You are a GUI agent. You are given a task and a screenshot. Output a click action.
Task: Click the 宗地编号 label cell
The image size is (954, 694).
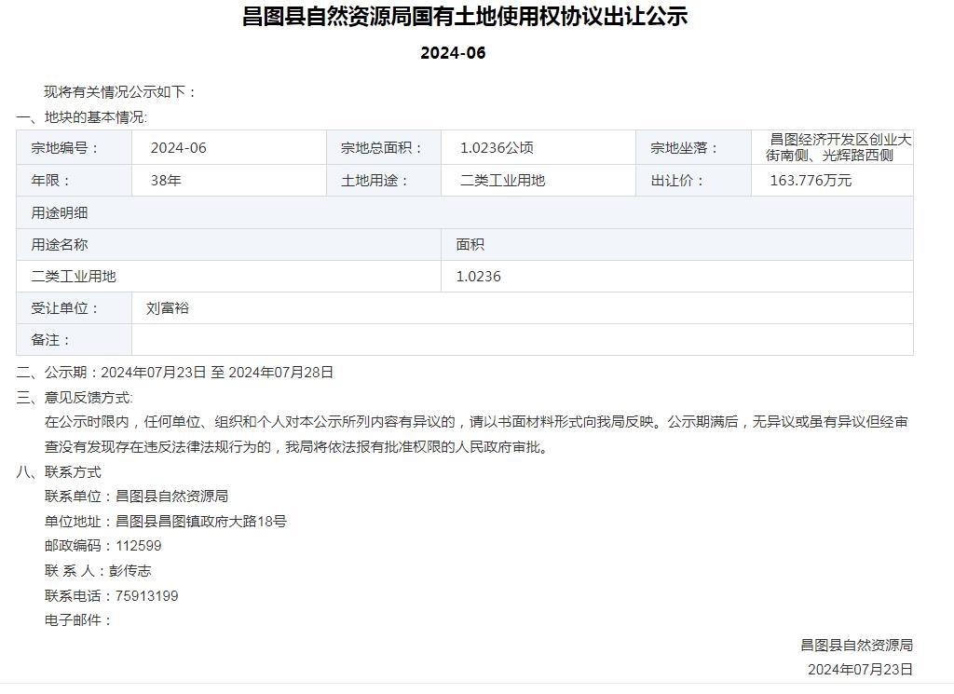[75, 148]
